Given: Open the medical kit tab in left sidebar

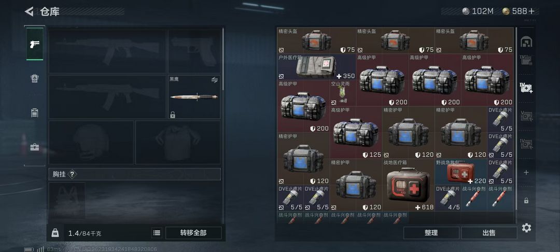Looking at the screenshot, I should [35, 147].
